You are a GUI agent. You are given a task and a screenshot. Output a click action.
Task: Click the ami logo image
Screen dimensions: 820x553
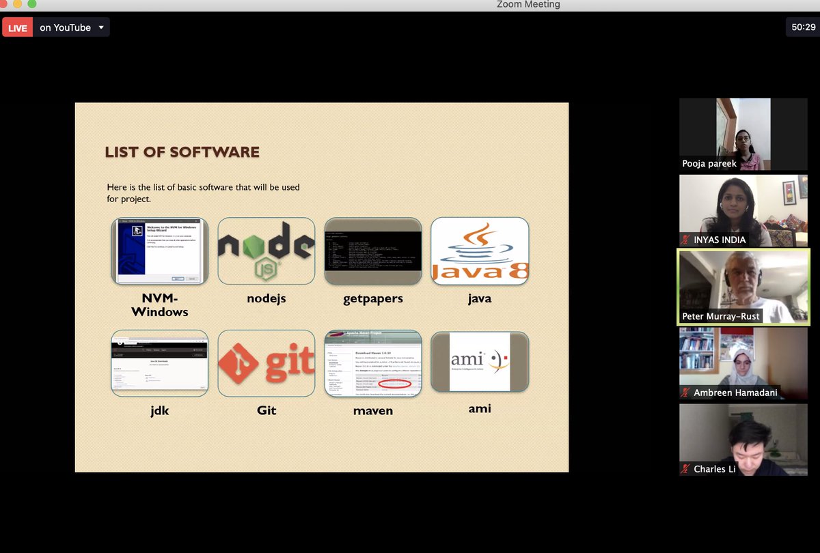tap(480, 362)
